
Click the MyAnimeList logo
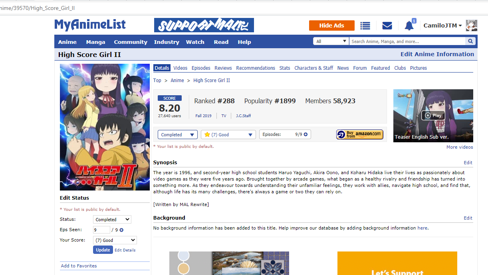[90, 25]
